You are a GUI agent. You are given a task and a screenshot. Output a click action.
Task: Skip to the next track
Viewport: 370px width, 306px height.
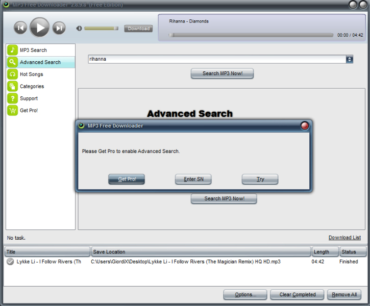pyautogui.click(x=59, y=28)
